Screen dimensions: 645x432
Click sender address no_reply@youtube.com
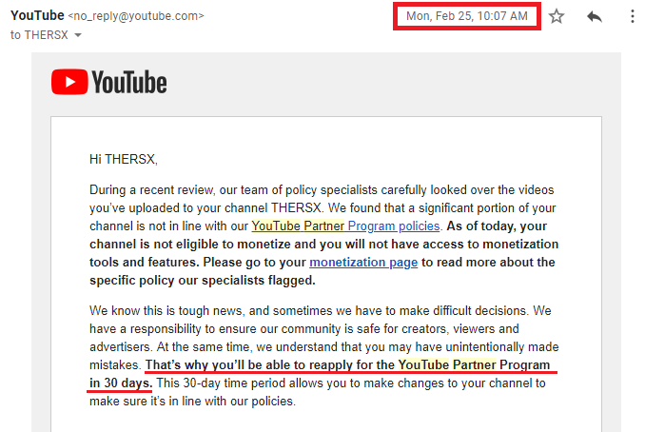136,16
